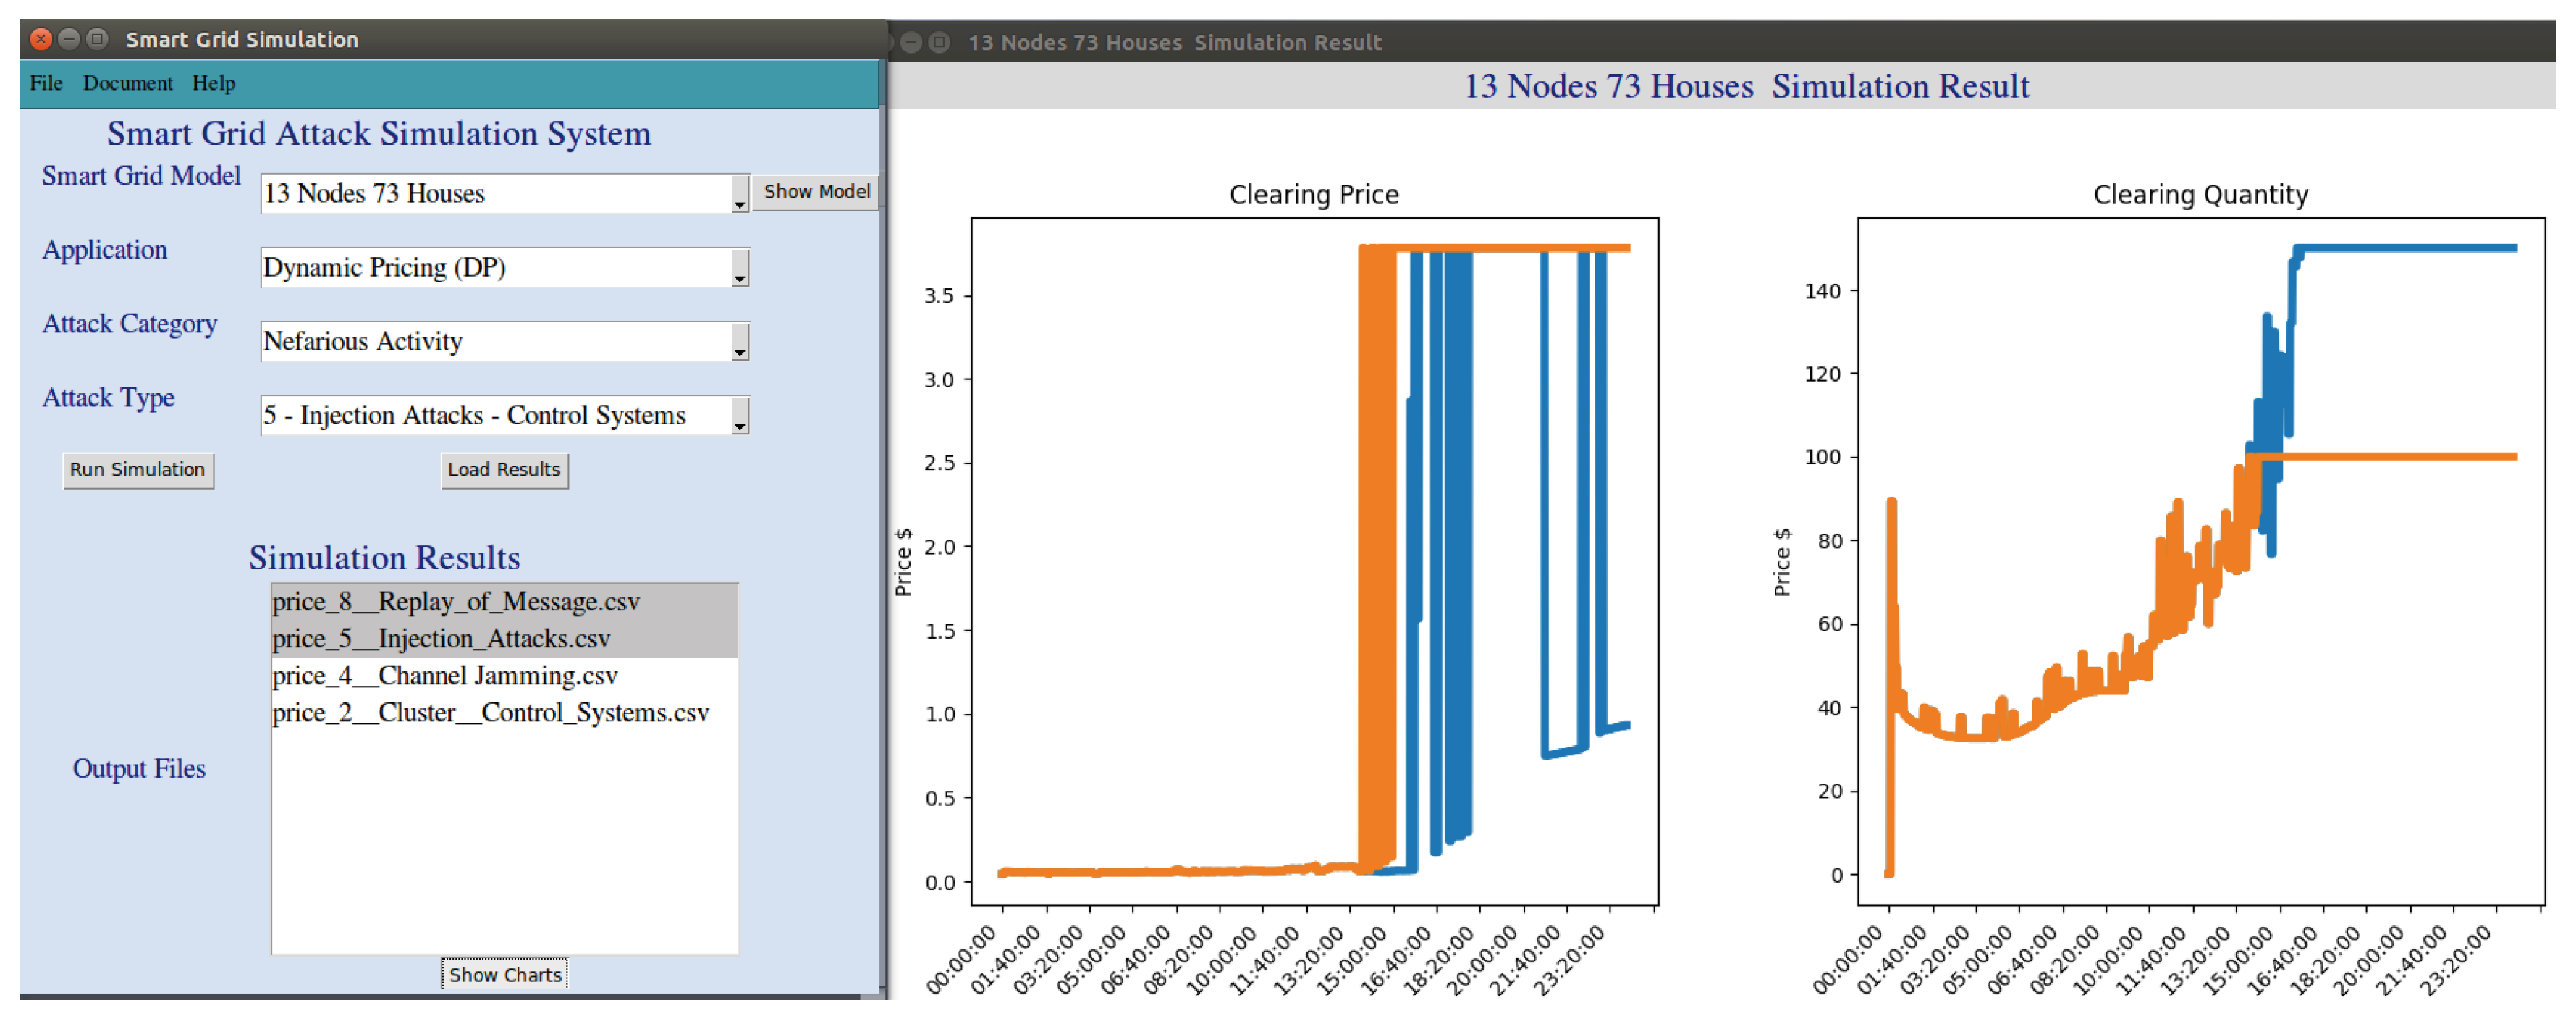Open the File menu
This screenshot has height=1016, width=2576.
pyautogui.click(x=46, y=83)
